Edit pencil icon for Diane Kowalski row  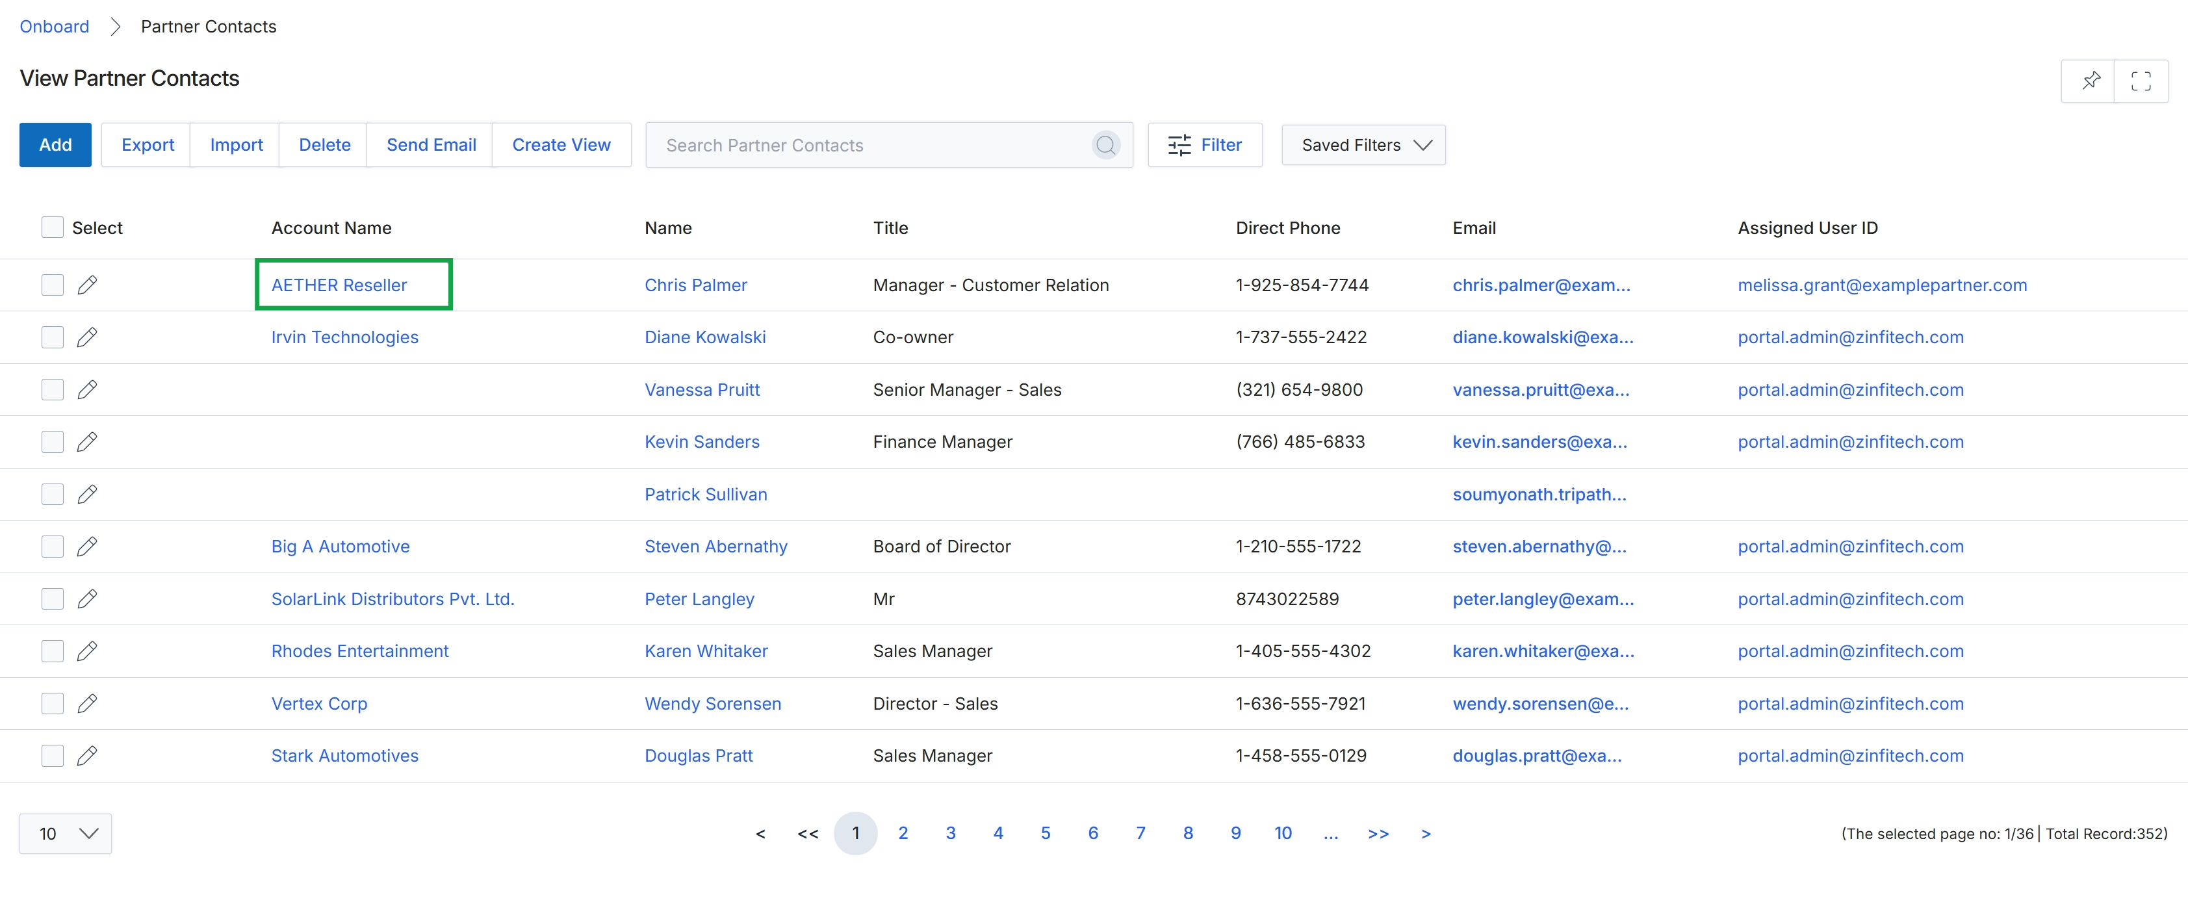click(86, 337)
